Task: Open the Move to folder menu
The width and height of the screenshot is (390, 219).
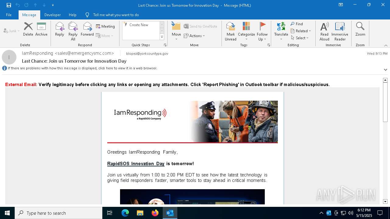Action: pyautogui.click(x=176, y=31)
